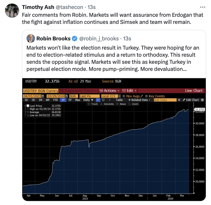Expand the Actions dropdown menu
Image resolution: width=211 pixels, height=205 pixels.
(x=110, y=90)
